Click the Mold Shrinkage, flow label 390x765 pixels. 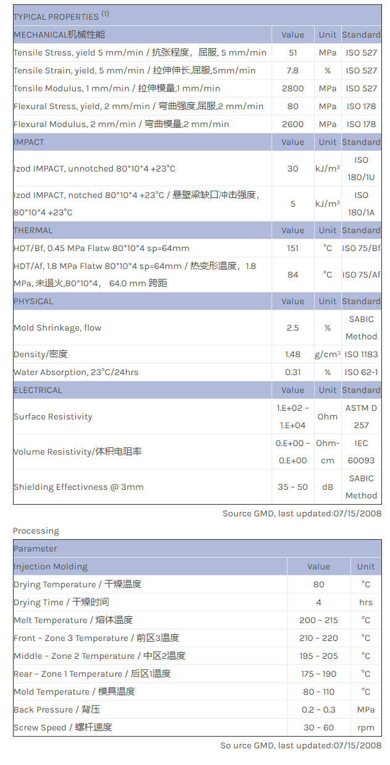[x=57, y=328]
